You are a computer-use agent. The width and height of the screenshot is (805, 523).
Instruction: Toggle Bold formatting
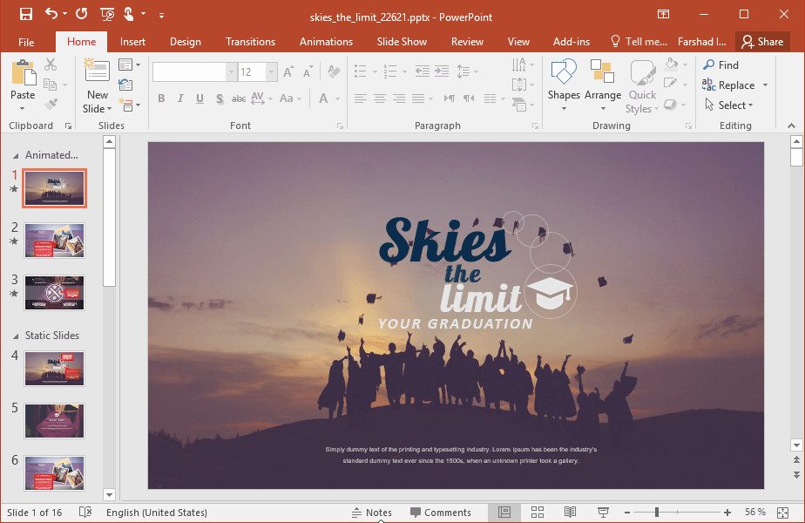[x=161, y=98]
